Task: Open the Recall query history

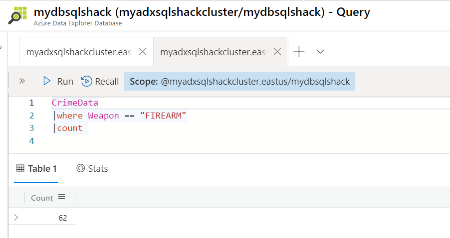Action: click(x=100, y=81)
